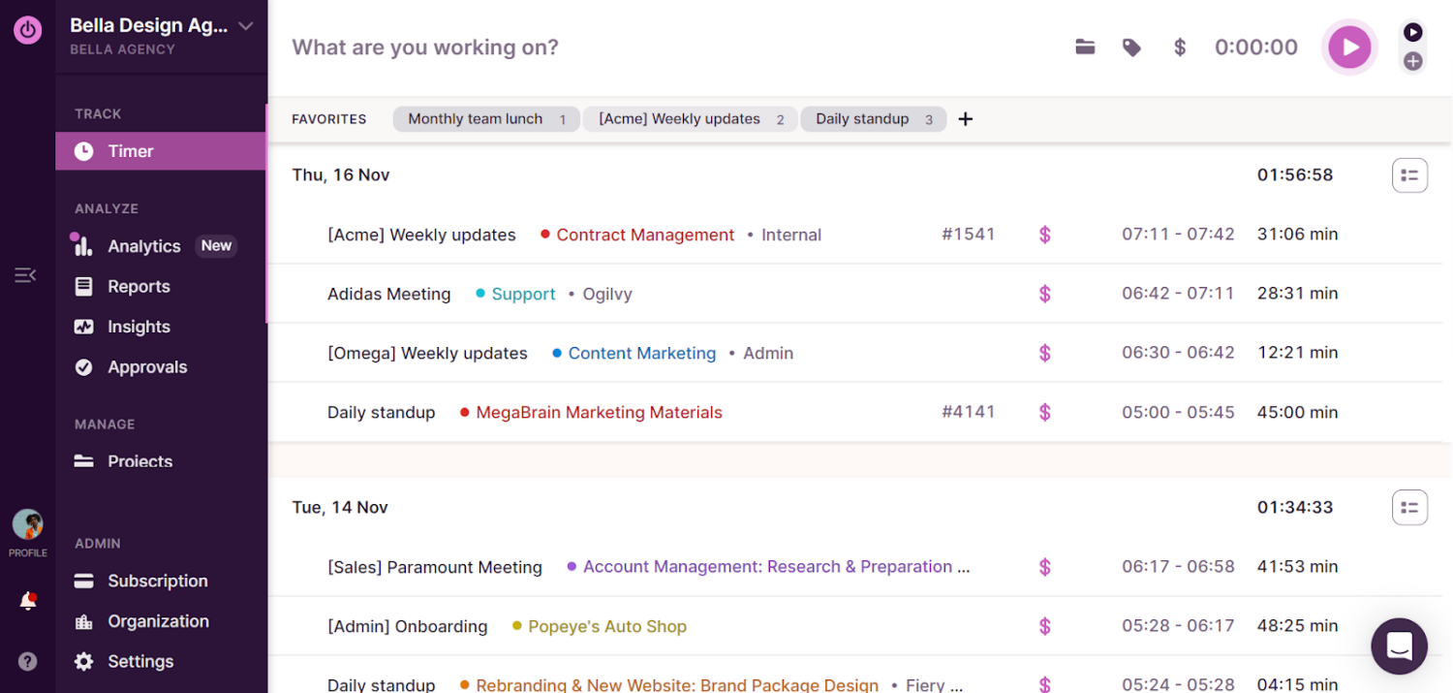Switch to manual time entry mode

click(x=1412, y=60)
